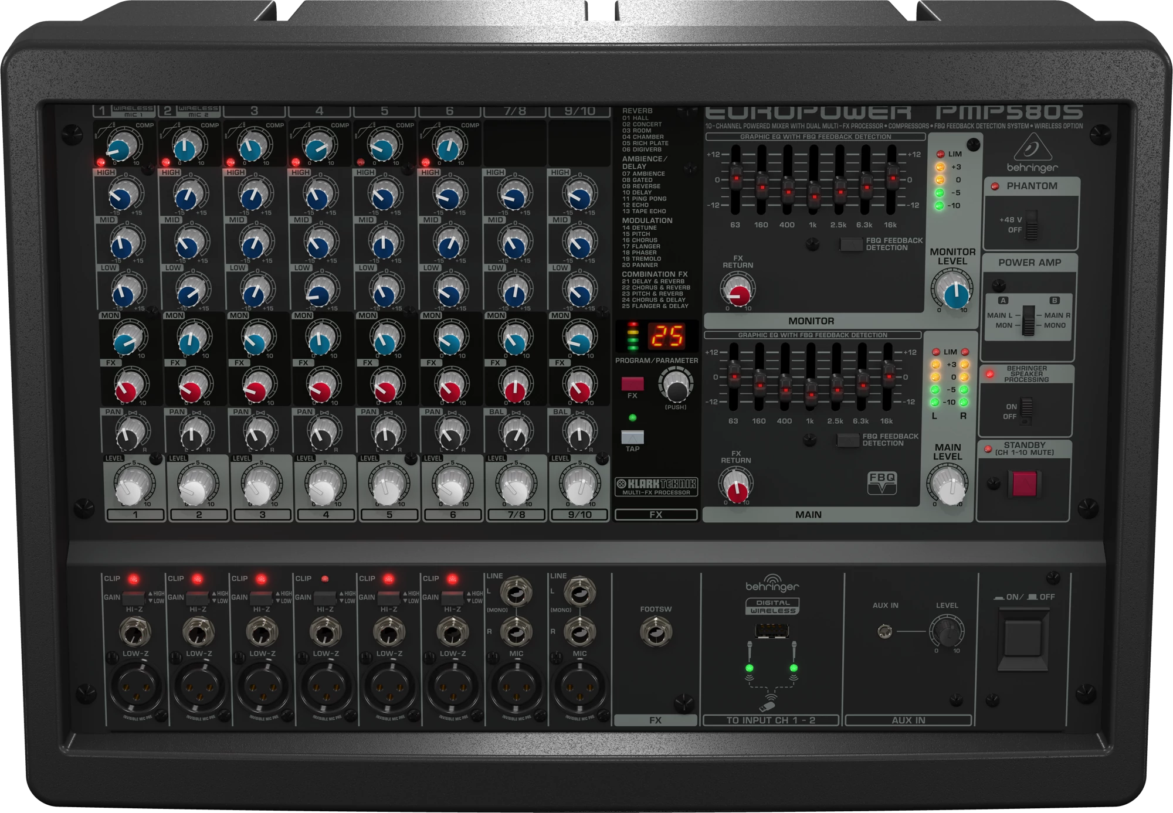Move MAIN EQ 2.5k fader
The height and width of the screenshot is (813, 1173).
coord(837,388)
